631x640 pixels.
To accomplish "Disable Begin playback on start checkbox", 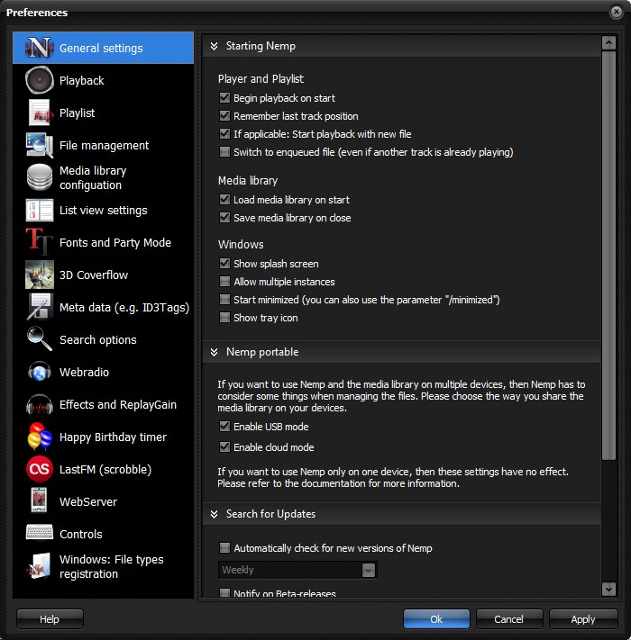I will click(x=224, y=98).
